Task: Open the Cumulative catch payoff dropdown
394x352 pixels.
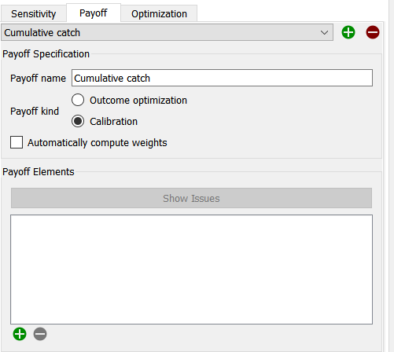Action: 167,32
